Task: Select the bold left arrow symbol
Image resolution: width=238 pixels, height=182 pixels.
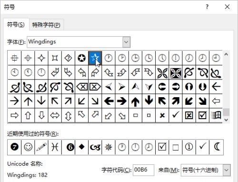Action: 109,101
